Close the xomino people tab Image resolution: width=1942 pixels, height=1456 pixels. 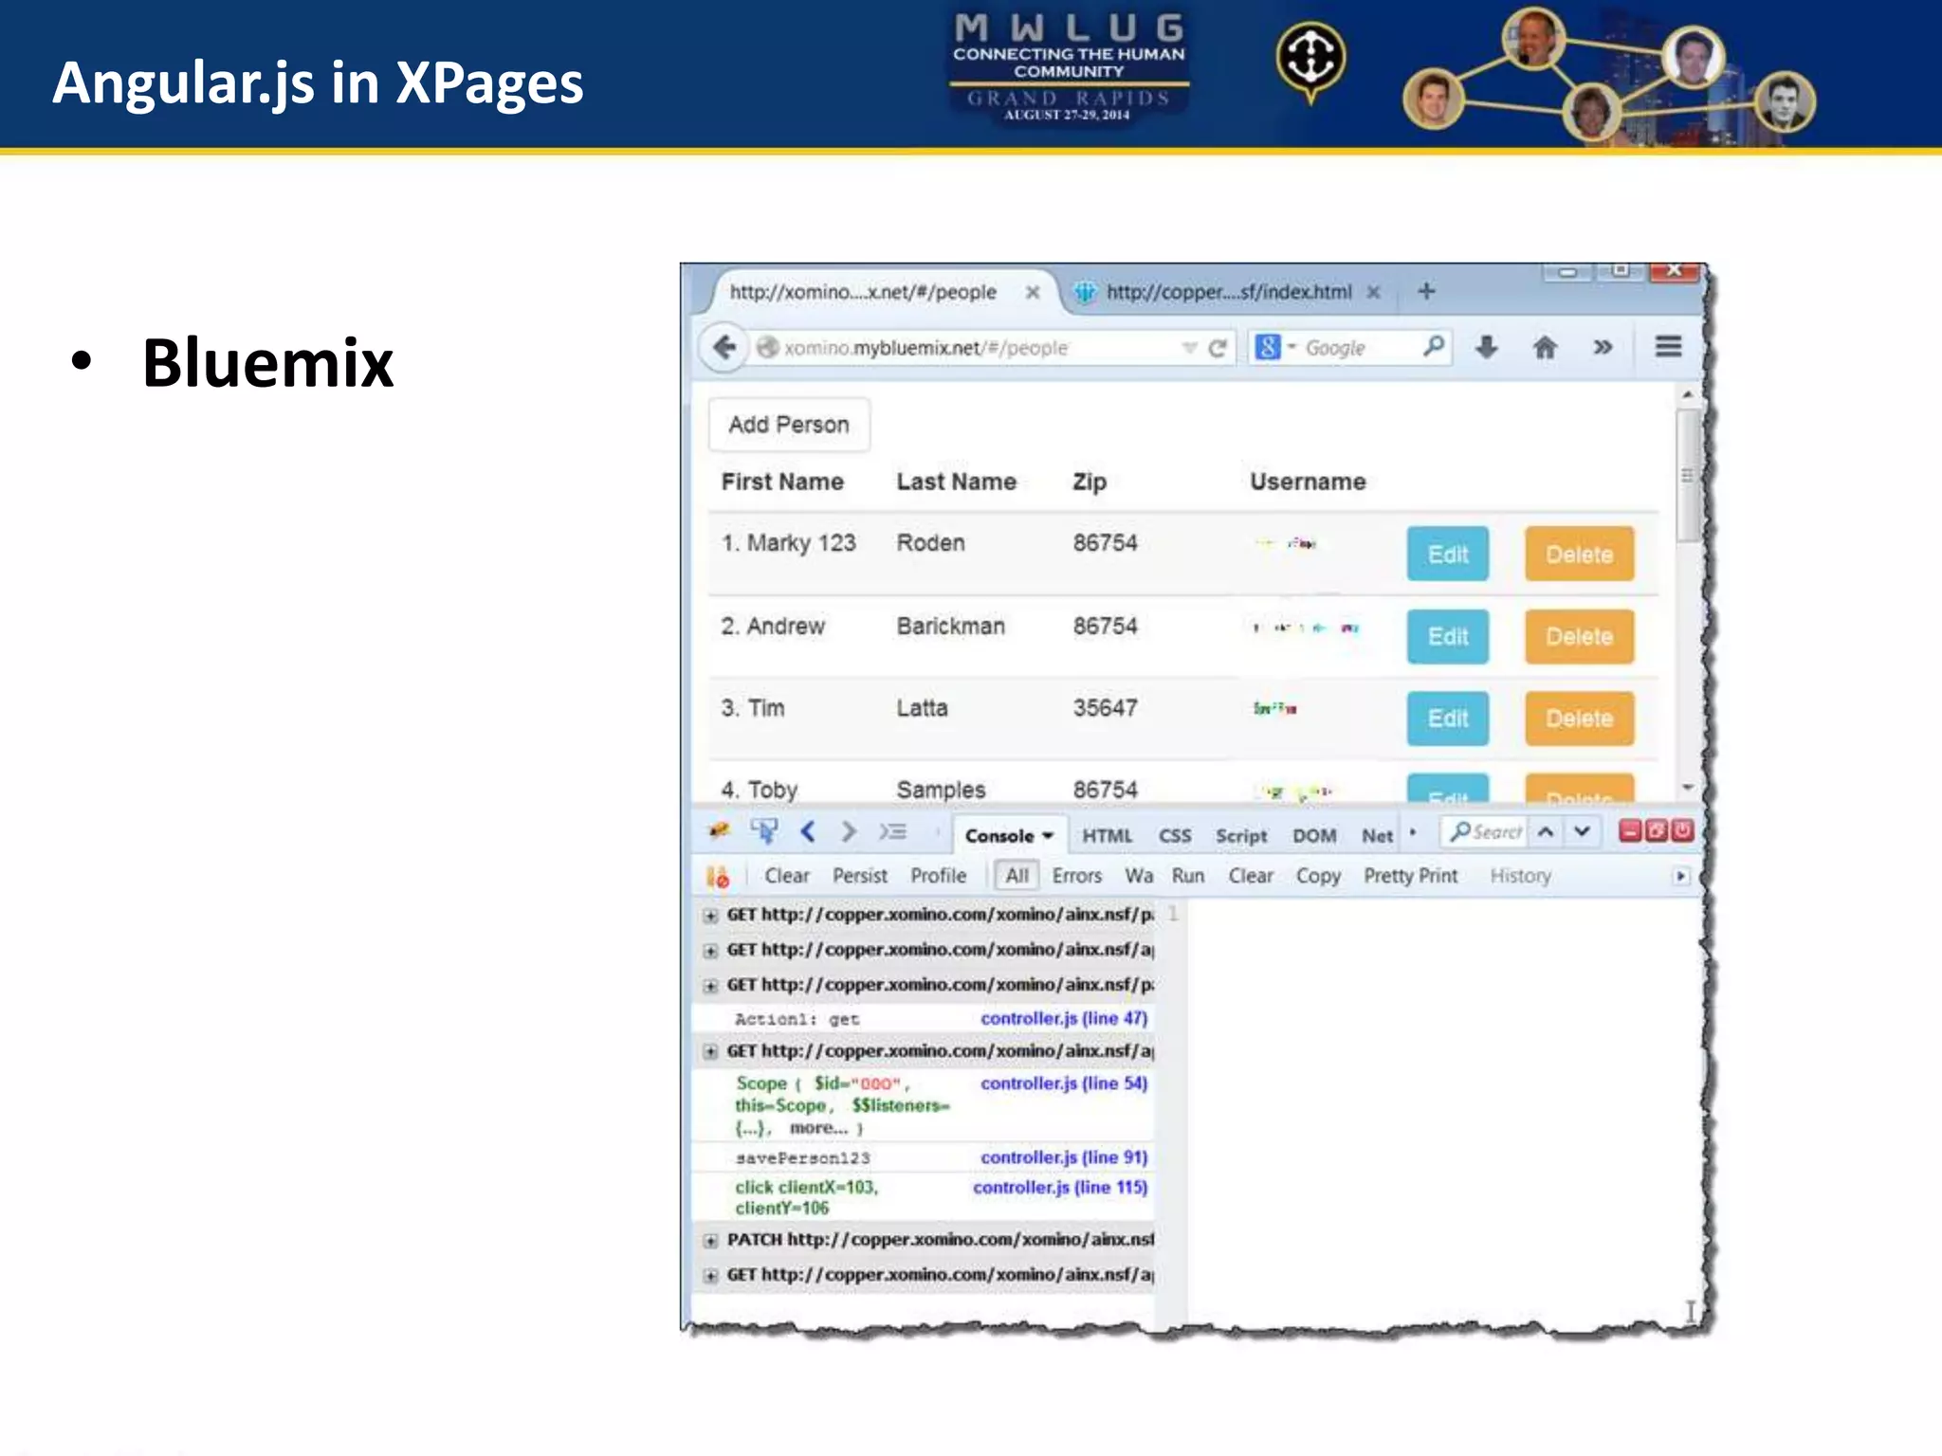tap(1033, 292)
